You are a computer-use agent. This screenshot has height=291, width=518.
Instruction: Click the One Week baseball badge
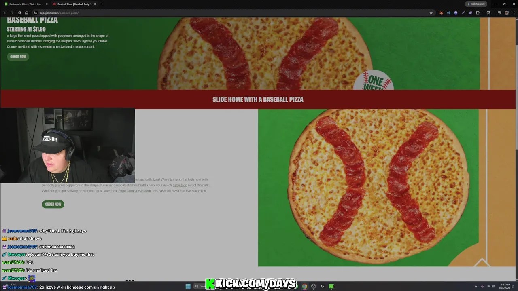373,80
